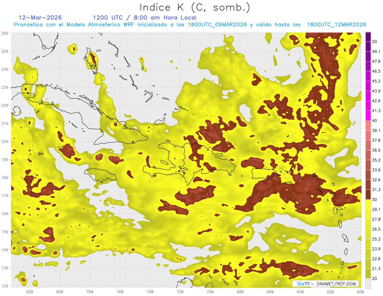Click the "25N" latitude label
This screenshot has width=383, height=296.
[x=5, y=51]
